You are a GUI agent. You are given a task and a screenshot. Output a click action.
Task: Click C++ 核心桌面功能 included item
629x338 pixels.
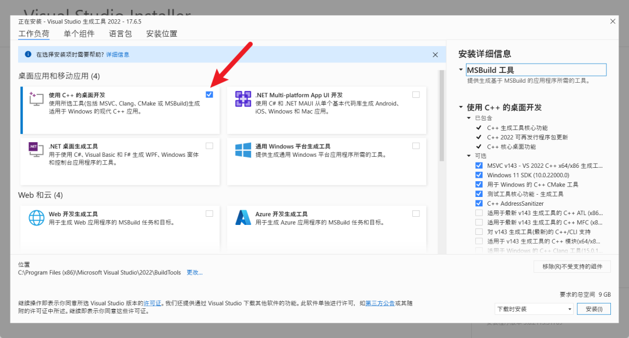pyautogui.click(x=511, y=146)
